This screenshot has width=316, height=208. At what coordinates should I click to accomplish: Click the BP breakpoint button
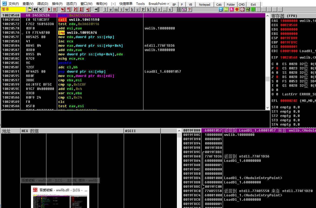tap(174, 4)
